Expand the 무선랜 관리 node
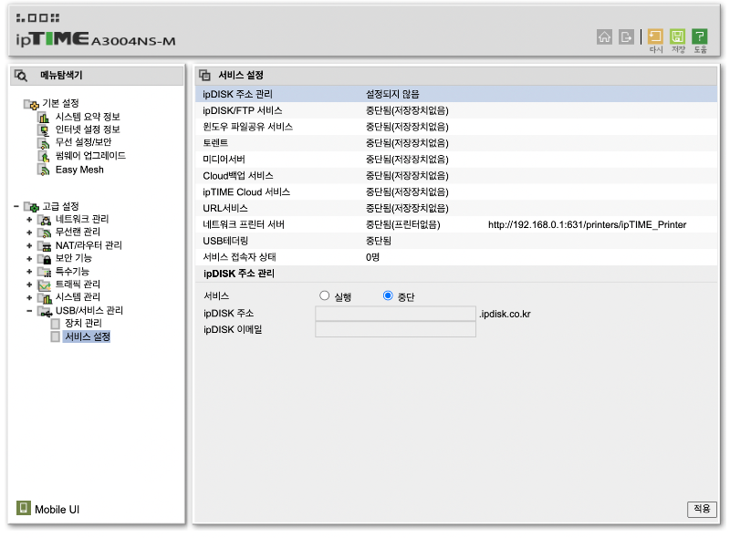The image size is (730, 538). (x=29, y=233)
